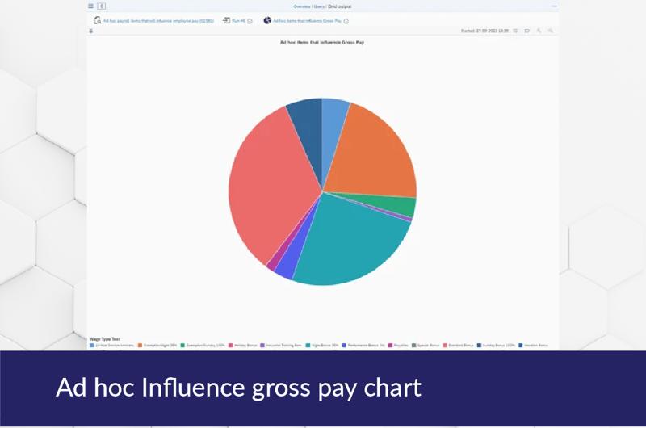Click the Holiday Bonus legend swatch
646x428 pixels.
coord(231,345)
